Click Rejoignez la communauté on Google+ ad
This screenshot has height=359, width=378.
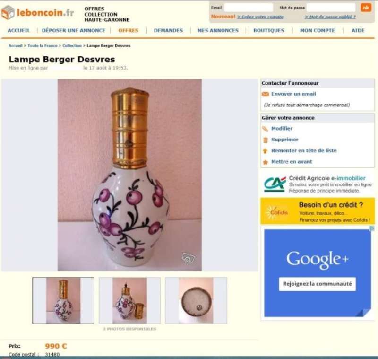point(317,284)
